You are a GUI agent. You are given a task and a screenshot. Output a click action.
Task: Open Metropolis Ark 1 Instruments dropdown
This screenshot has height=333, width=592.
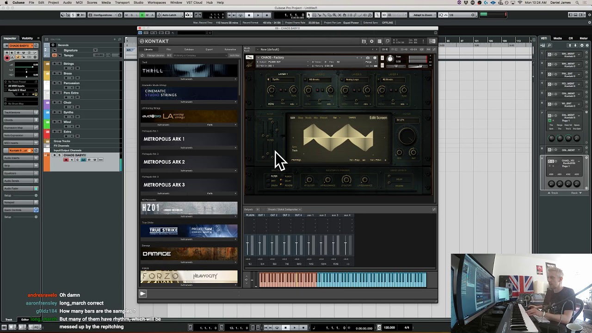pyautogui.click(x=189, y=148)
